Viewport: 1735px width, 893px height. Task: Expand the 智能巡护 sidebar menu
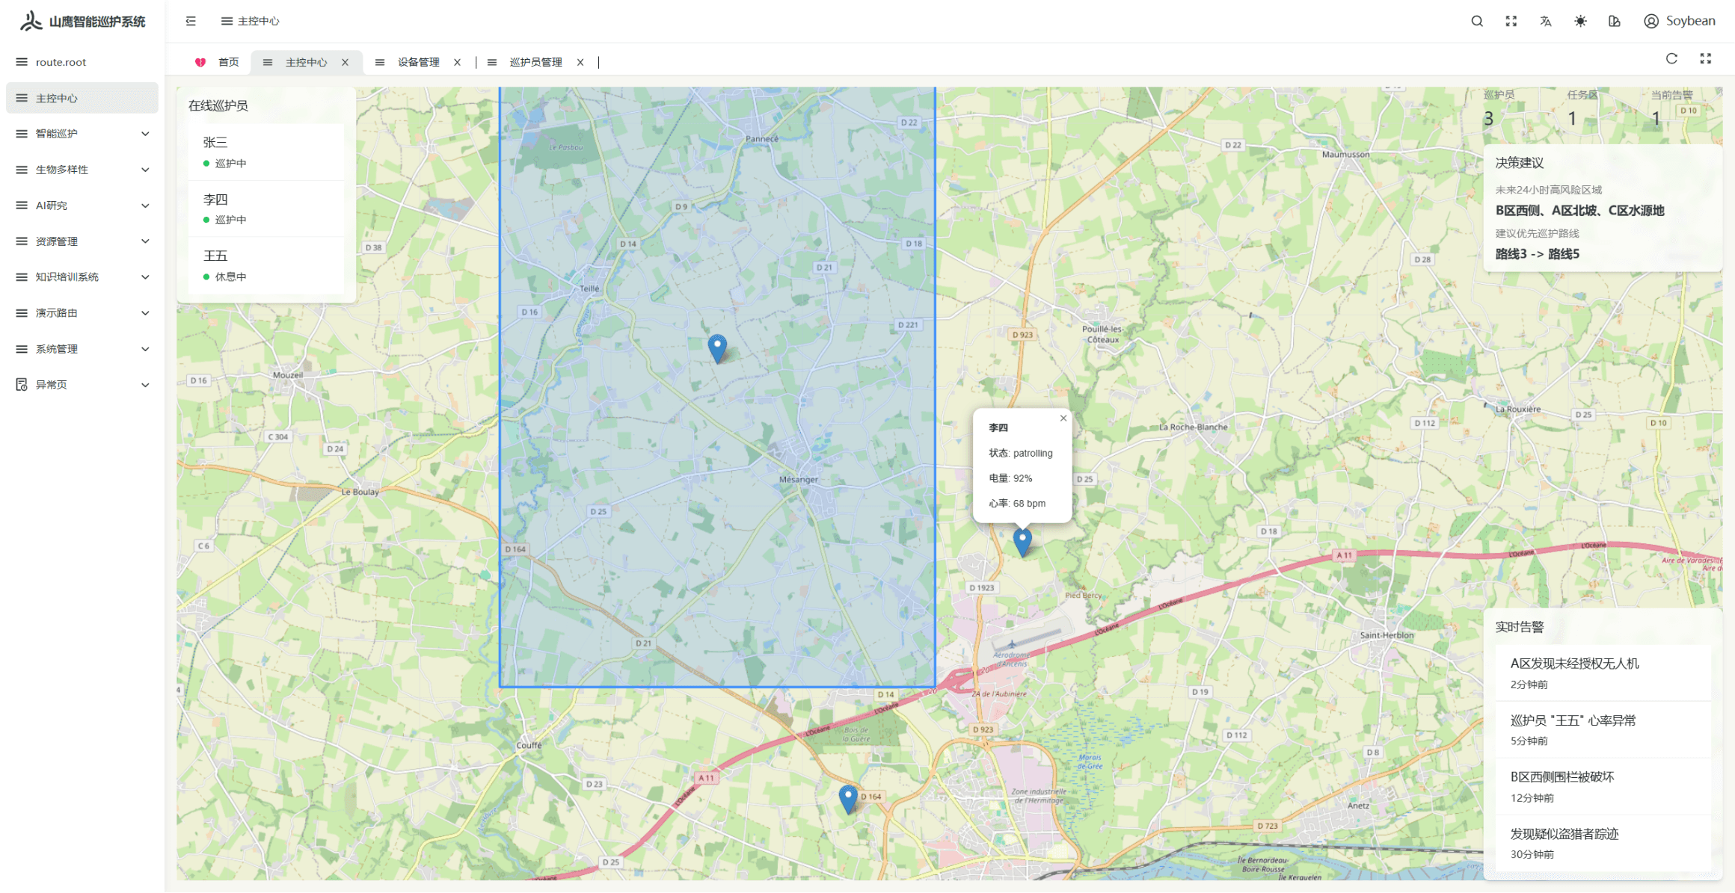[82, 134]
